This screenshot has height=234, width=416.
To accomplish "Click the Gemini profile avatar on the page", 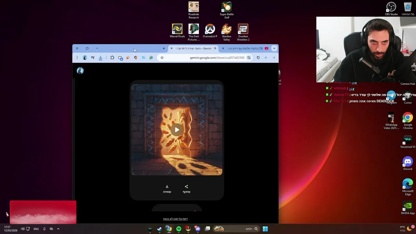I will click(80, 71).
